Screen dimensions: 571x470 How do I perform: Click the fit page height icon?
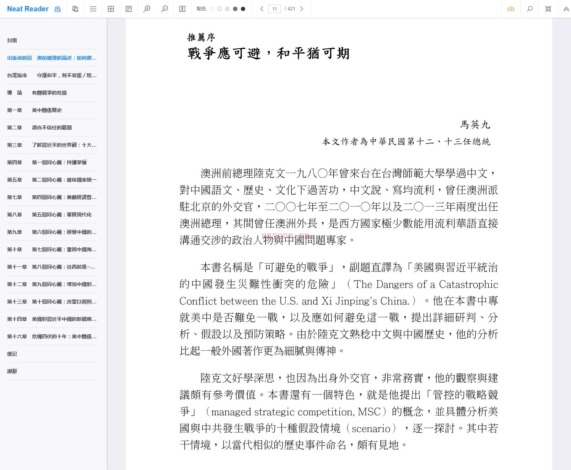point(182,9)
